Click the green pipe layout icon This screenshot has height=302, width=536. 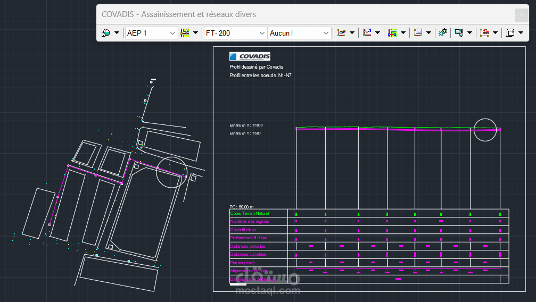185,33
